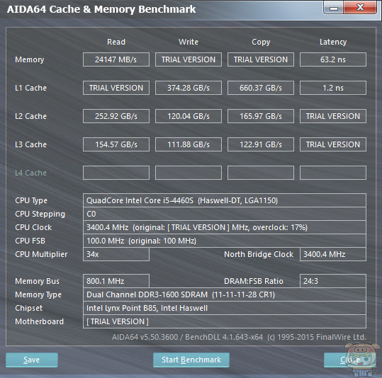Start the benchmark run
Viewport: 382px width, 378px height.
pyautogui.click(x=191, y=360)
